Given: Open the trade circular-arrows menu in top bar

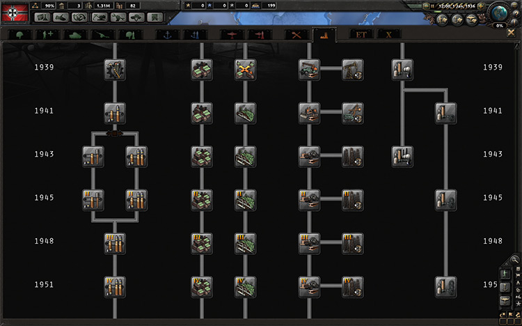Looking at the screenshot, I should pyautogui.click(x=79, y=17).
